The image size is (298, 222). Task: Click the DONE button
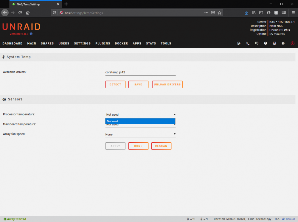[x=138, y=146]
